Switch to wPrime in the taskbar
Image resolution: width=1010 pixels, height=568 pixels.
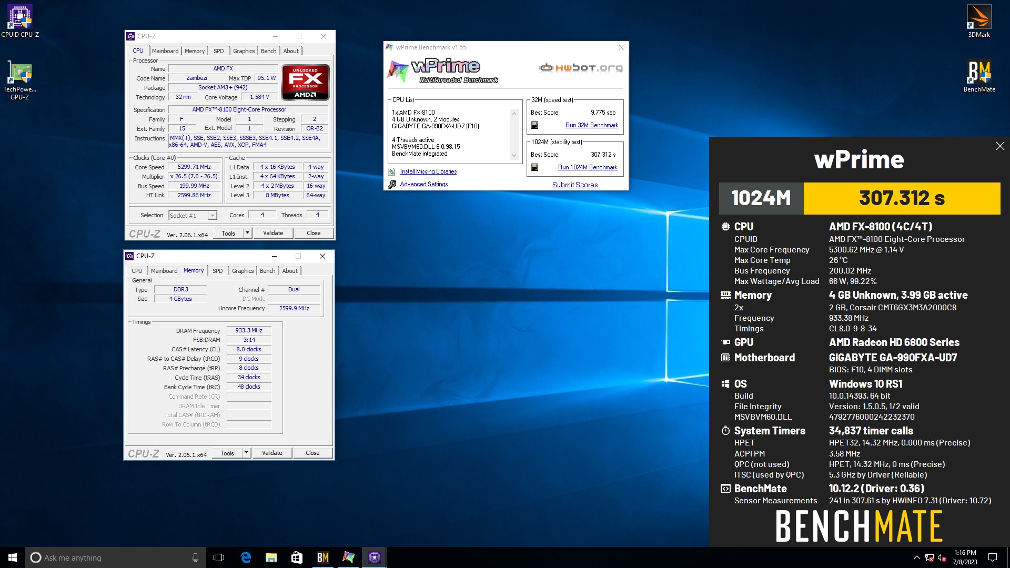(x=349, y=557)
